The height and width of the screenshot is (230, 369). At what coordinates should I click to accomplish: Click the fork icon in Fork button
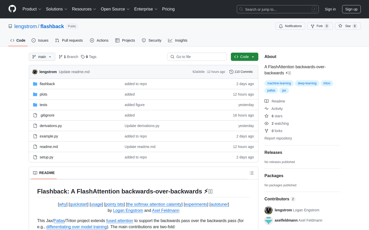click(x=313, y=26)
